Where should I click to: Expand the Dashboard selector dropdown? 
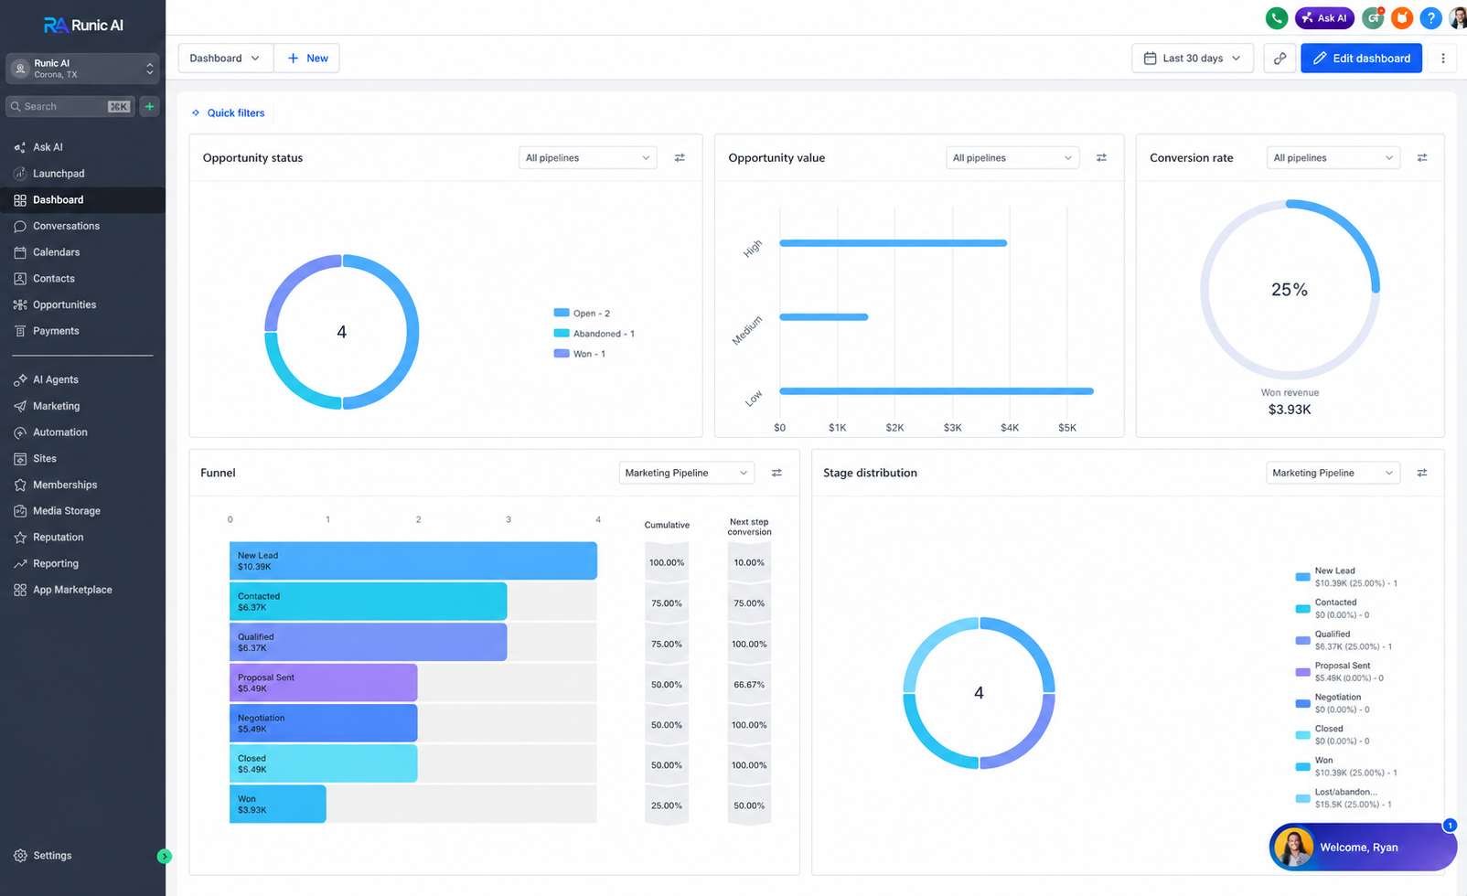click(225, 58)
